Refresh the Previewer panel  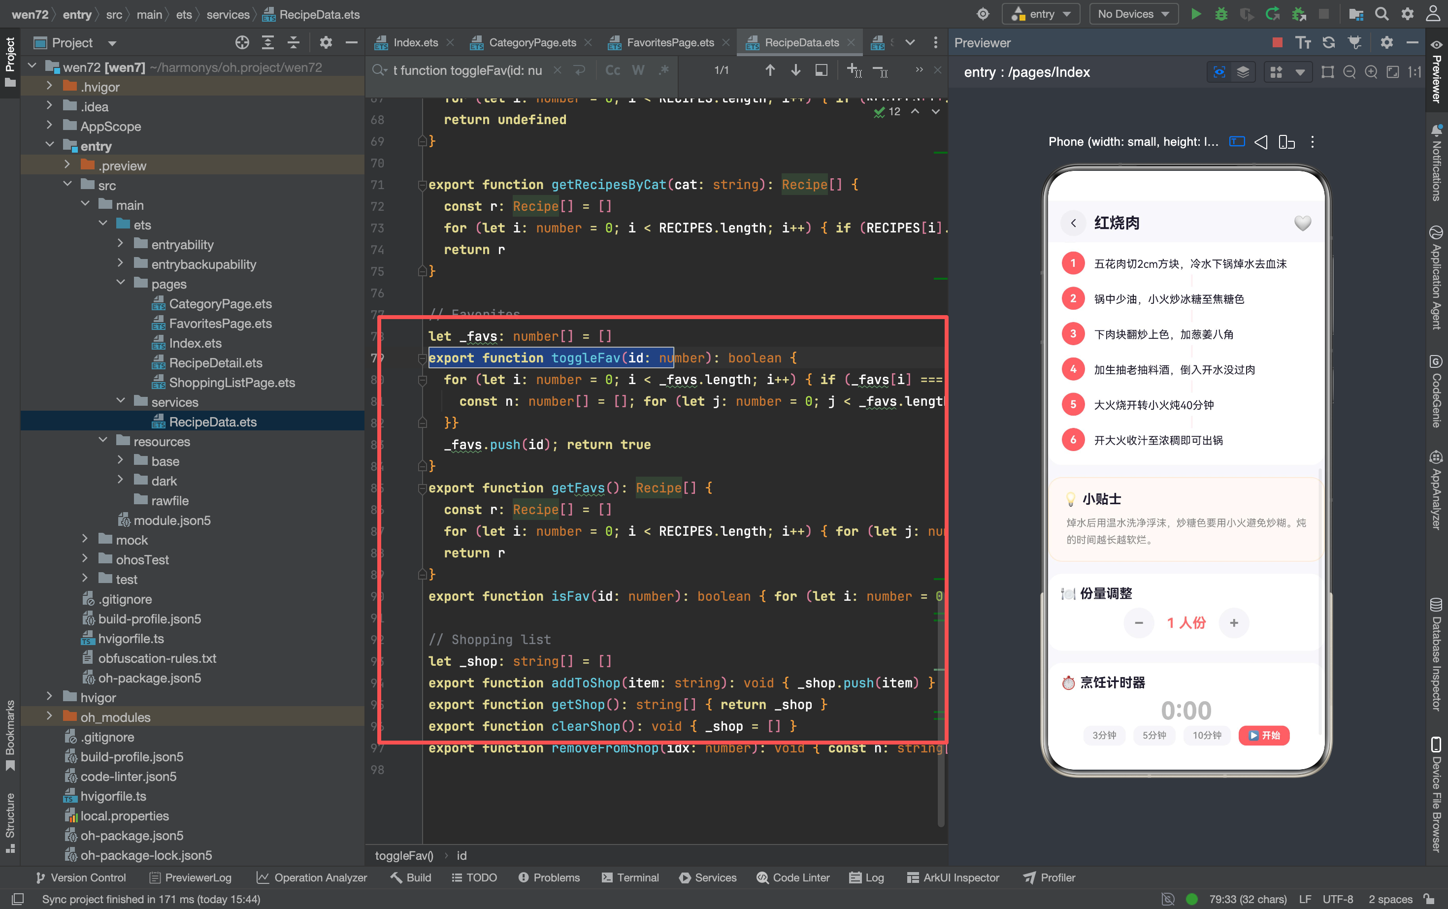click(x=1328, y=42)
